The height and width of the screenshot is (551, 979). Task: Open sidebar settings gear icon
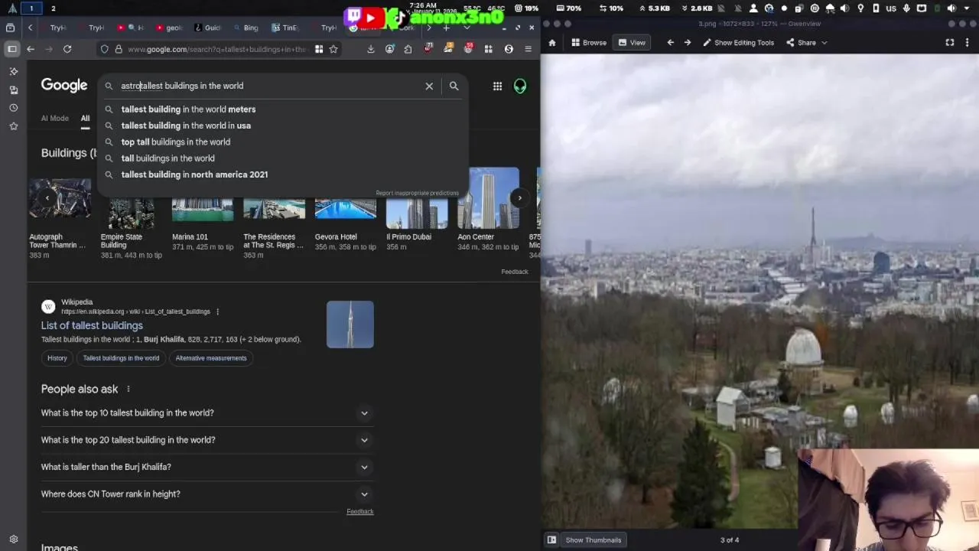point(13,539)
